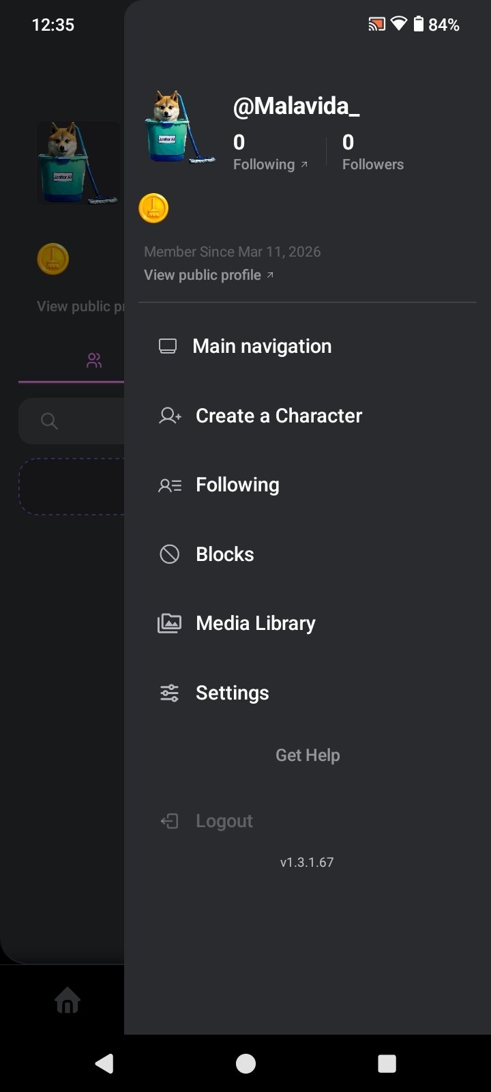Tap the Blocks prohibited circle icon
491x1092 pixels.
[170, 554]
